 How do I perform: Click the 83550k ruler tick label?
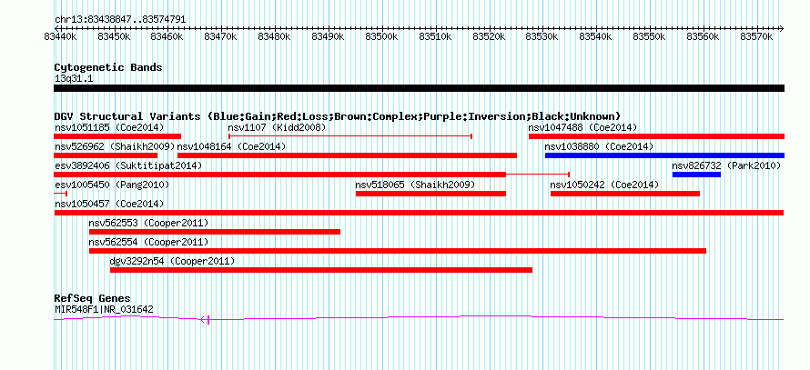pyautogui.click(x=650, y=36)
